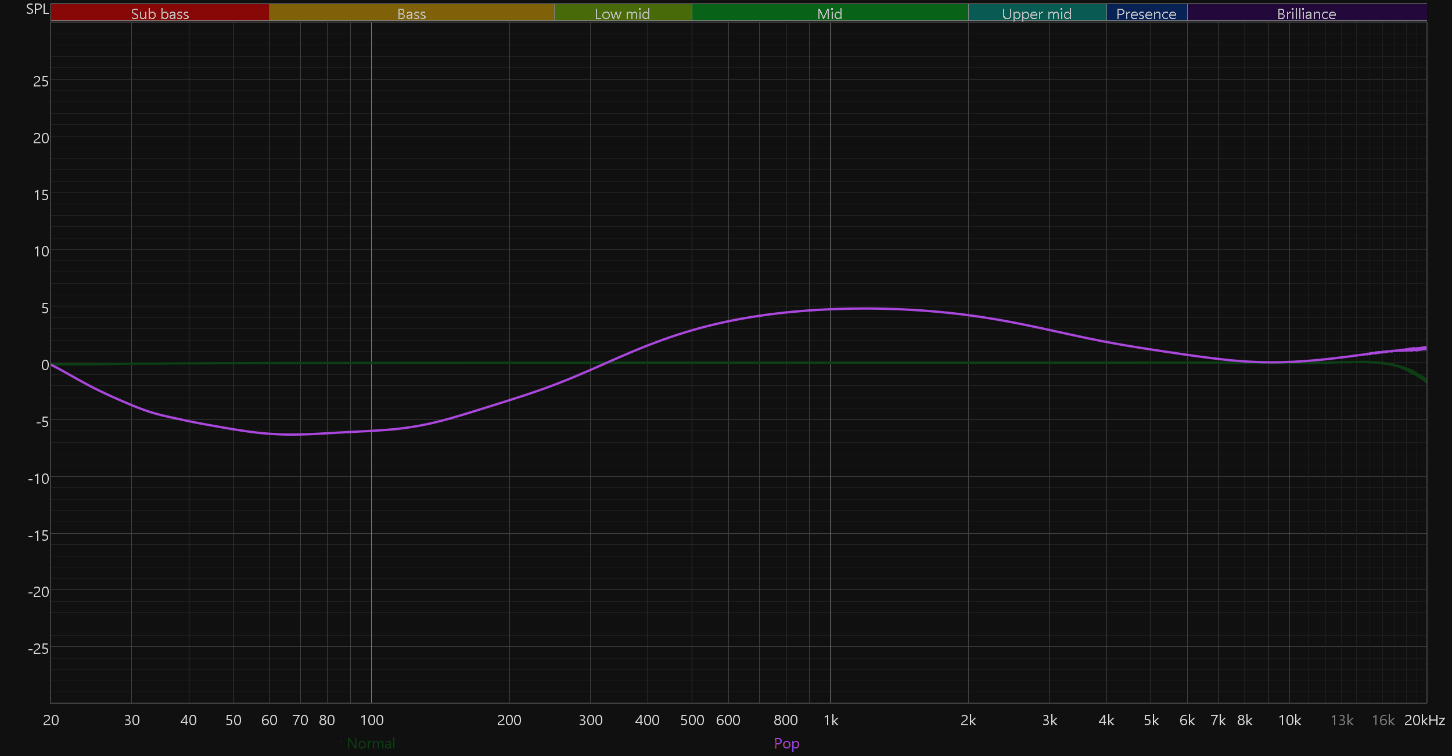Click the Normal legend label
The height and width of the screenshot is (756, 1452).
pyautogui.click(x=371, y=743)
